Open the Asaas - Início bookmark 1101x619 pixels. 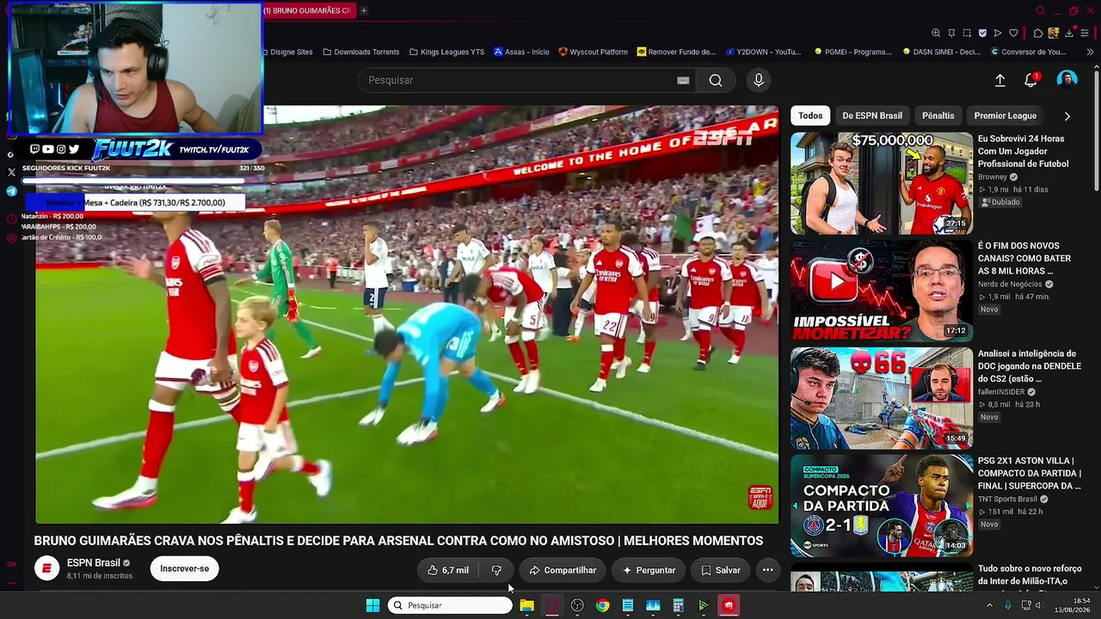pos(521,52)
